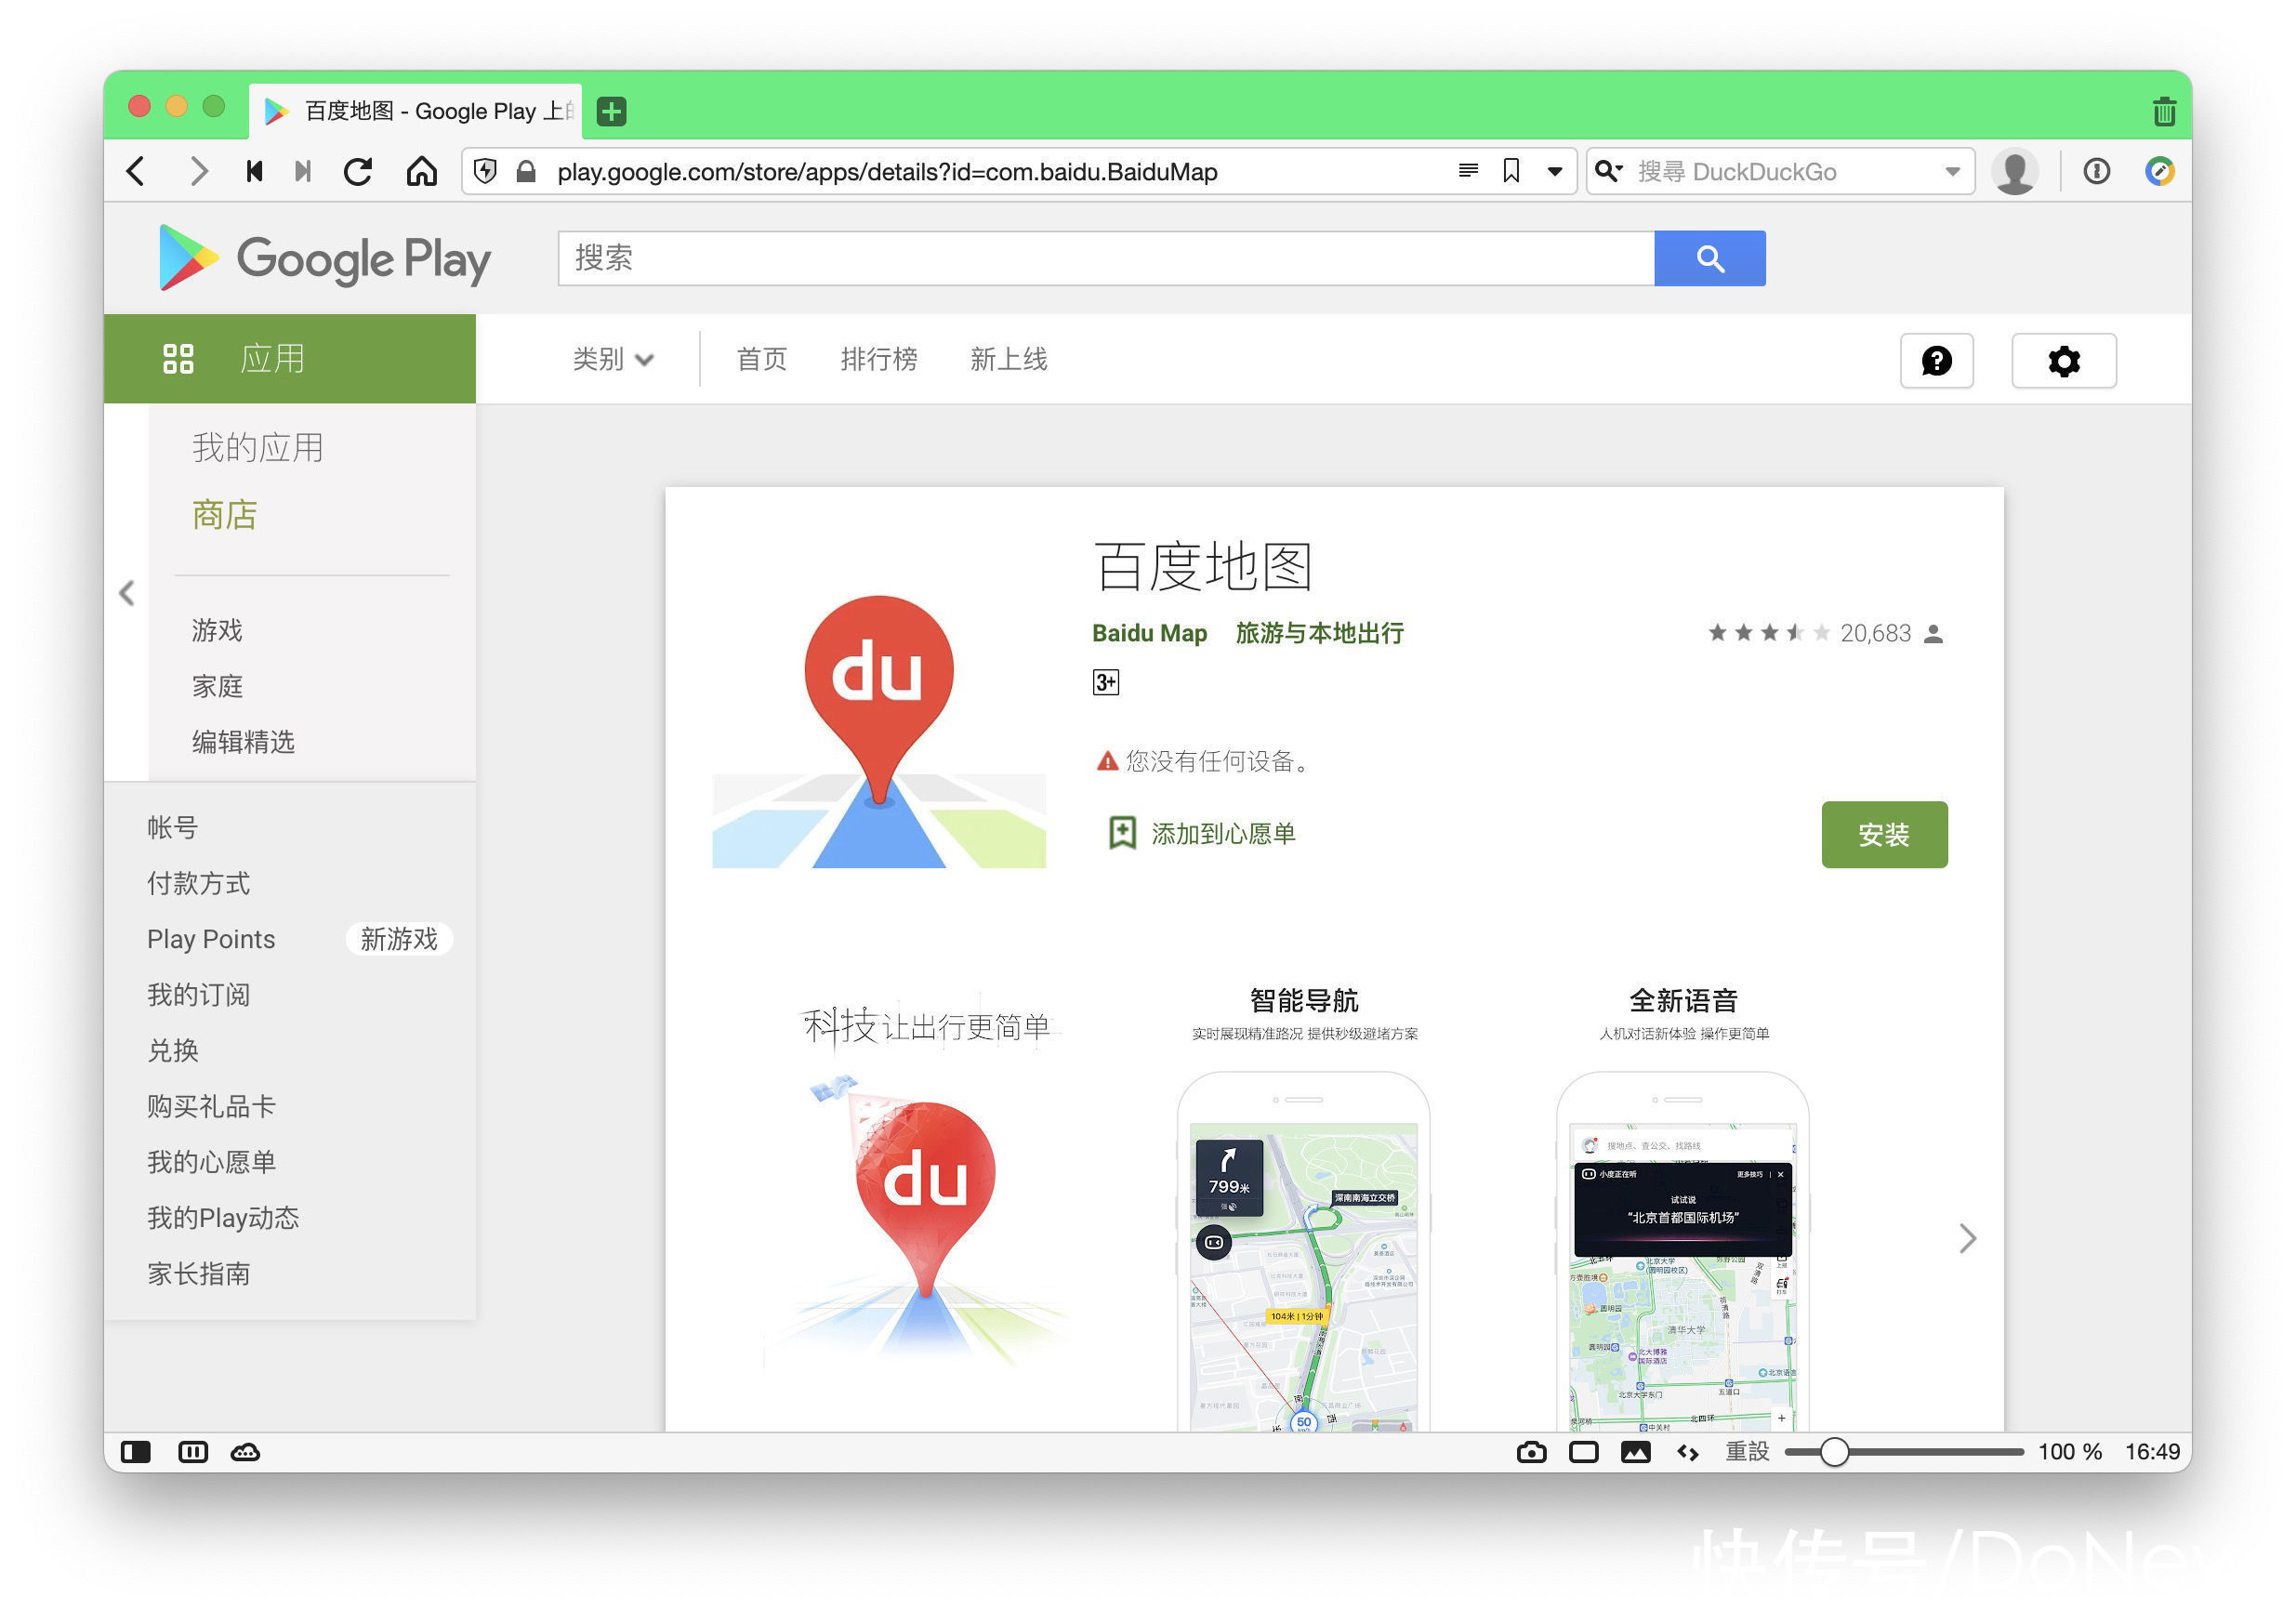Open 我的Play动态 activity
Screen dimensions: 2296x1610
coord(223,1218)
